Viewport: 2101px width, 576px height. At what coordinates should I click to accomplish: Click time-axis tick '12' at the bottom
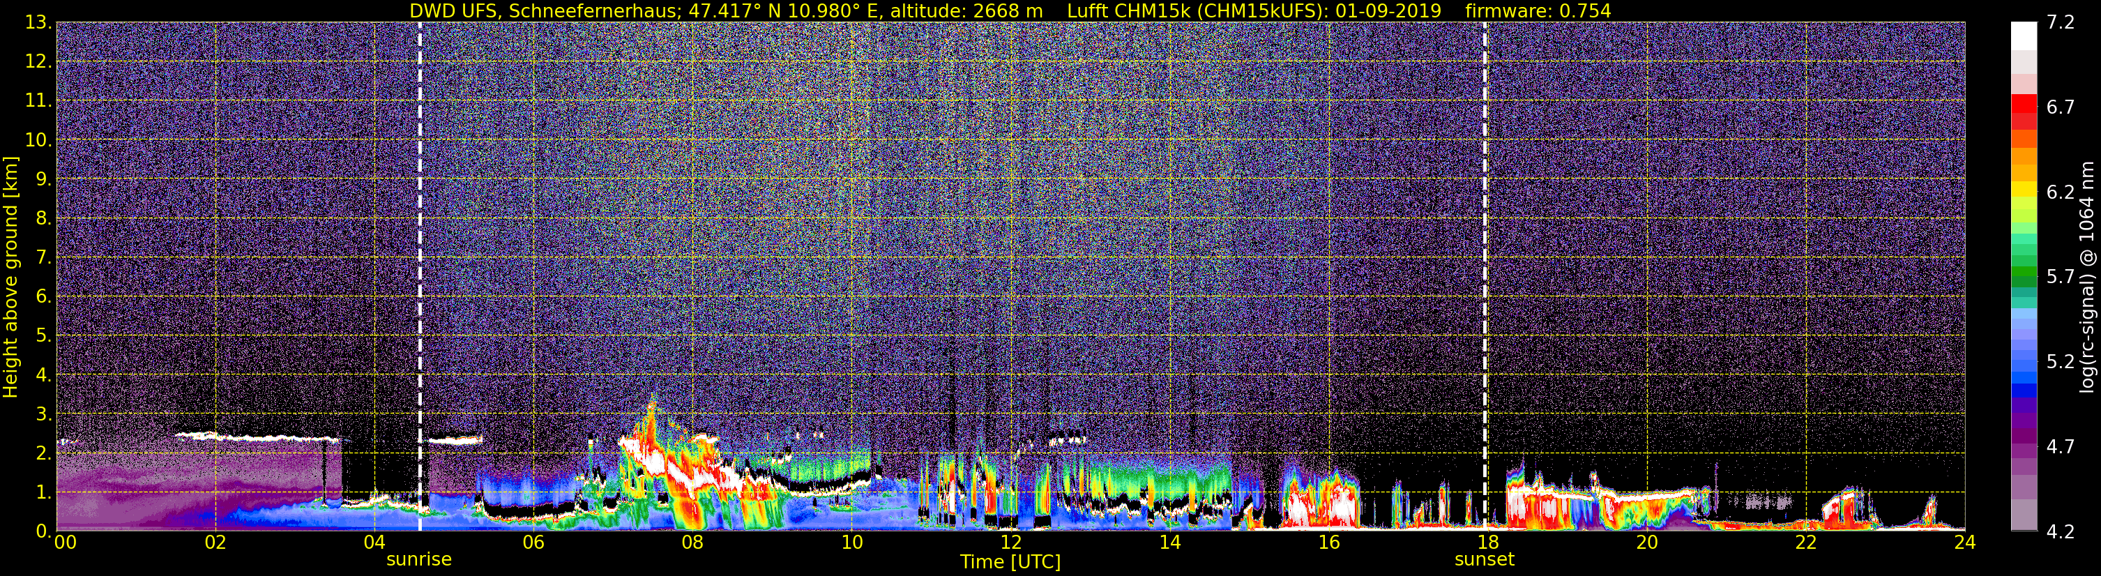(1010, 543)
